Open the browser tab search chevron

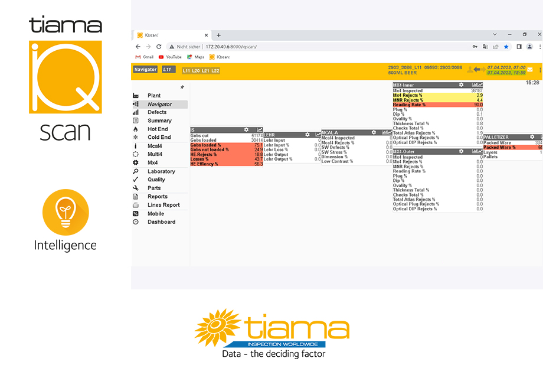pos(495,34)
